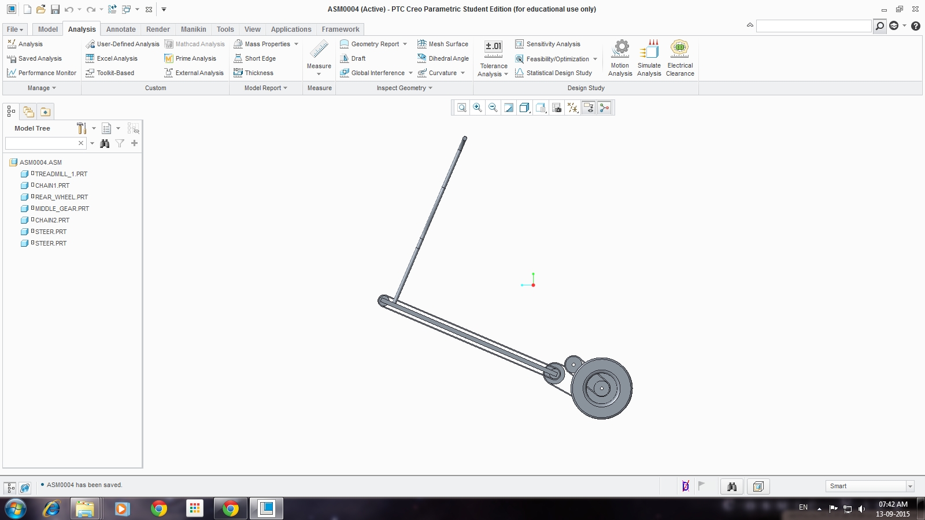Switch to the Manikin tab

tap(193, 29)
